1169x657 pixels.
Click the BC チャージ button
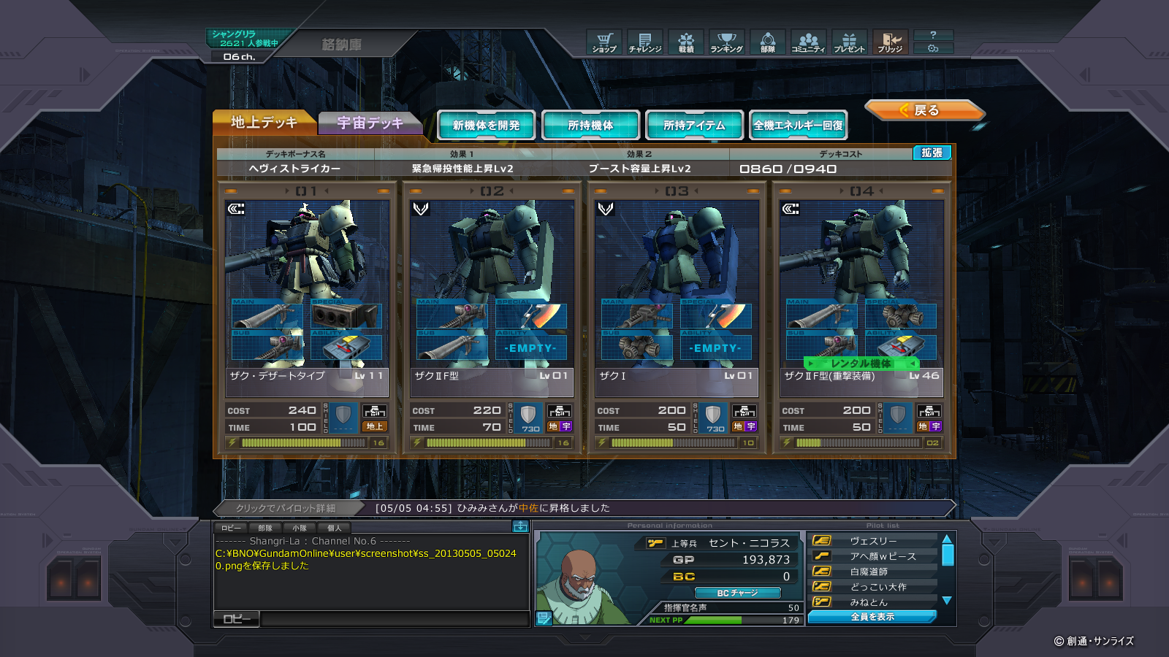click(737, 593)
